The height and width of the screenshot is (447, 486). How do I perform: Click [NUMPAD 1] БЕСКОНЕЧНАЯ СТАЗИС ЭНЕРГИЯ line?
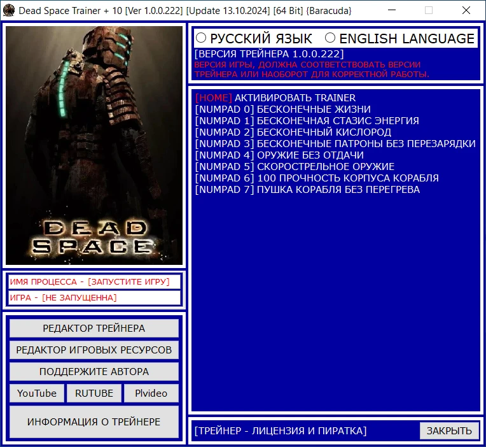pyautogui.click(x=307, y=121)
